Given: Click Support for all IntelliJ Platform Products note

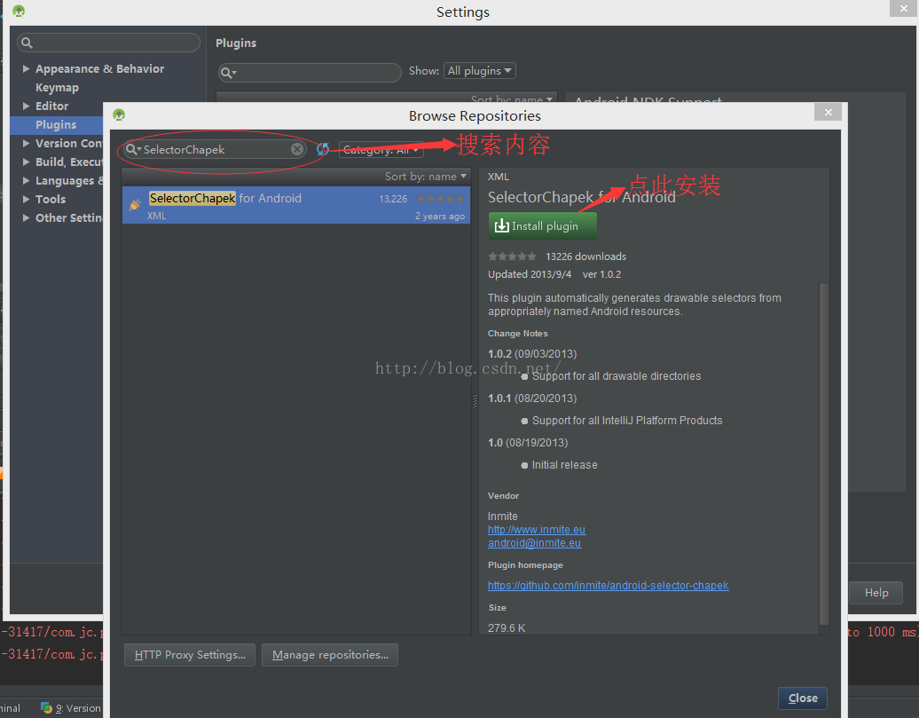Looking at the screenshot, I should (x=627, y=420).
